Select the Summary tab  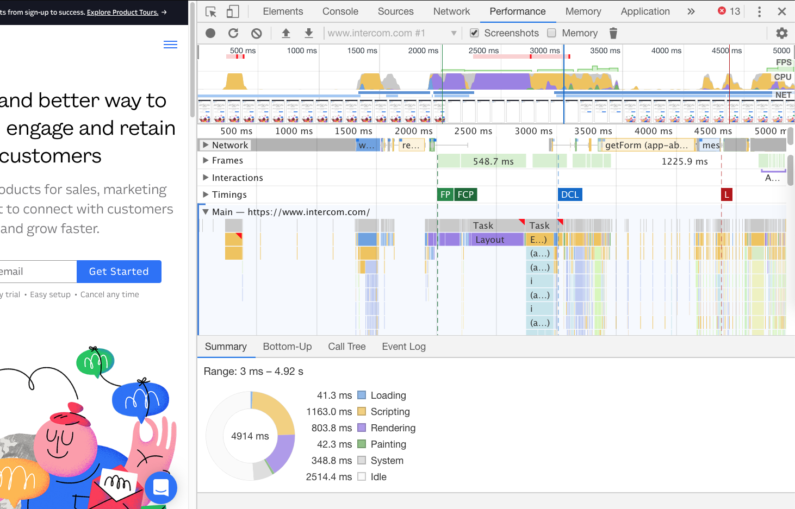coord(226,347)
